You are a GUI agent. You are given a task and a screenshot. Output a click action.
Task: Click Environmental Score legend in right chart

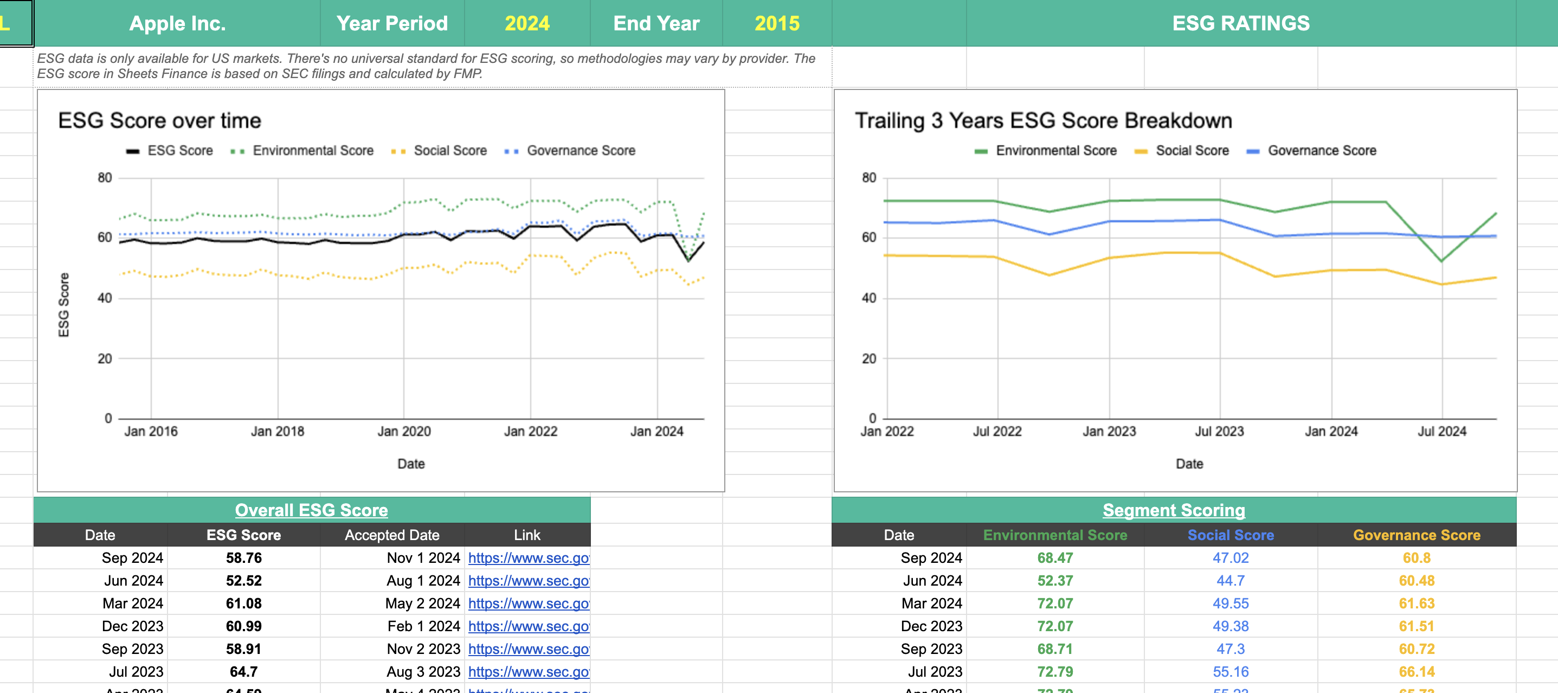tap(1046, 151)
